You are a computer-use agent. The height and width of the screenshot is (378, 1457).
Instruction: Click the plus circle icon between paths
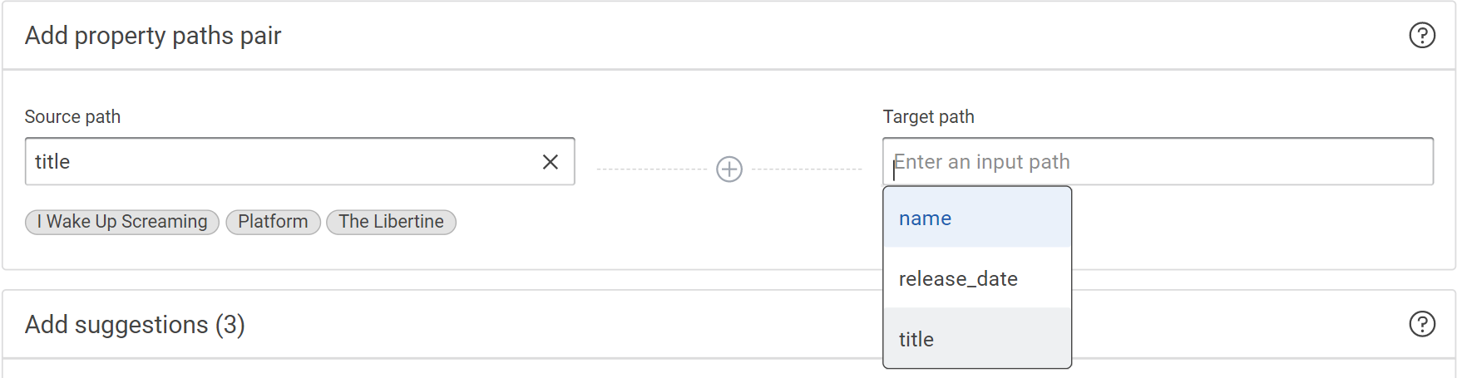pos(729,169)
